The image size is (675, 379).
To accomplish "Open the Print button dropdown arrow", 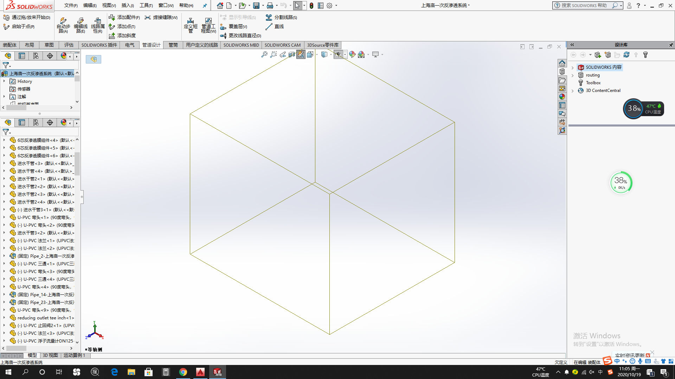I will tap(277, 6).
